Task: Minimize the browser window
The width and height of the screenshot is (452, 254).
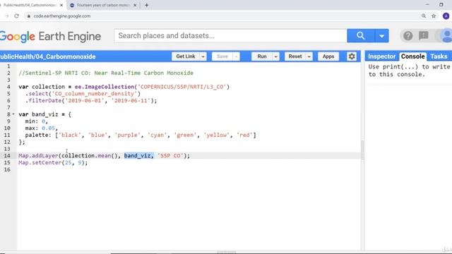Action: coord(427,5)
